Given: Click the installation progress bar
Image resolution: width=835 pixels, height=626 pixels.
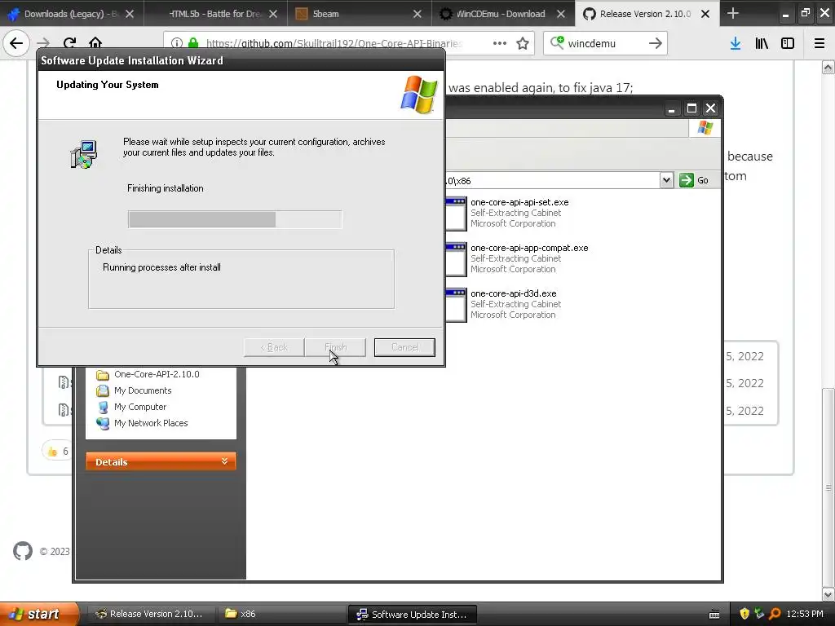Looking at the screenshot, I should click(235, 219).
